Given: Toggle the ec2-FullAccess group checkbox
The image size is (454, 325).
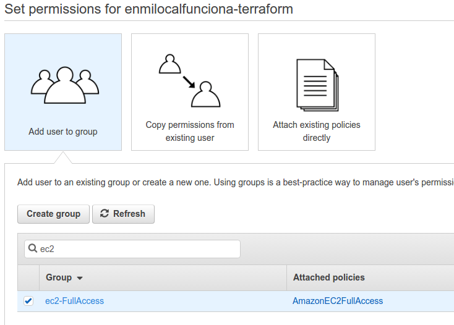Looking at the screenshot, I should tap(28, 301).
